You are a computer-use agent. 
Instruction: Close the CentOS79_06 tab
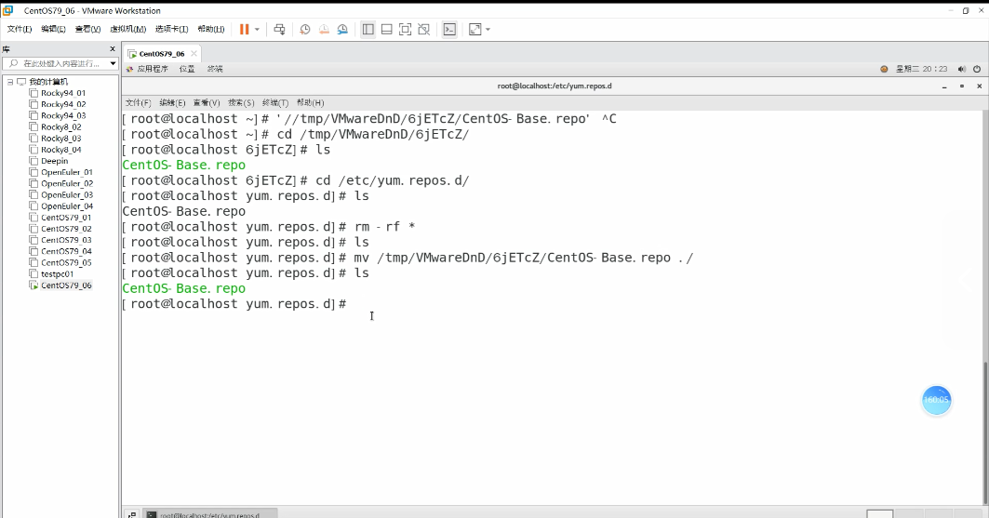coord(194,54)
